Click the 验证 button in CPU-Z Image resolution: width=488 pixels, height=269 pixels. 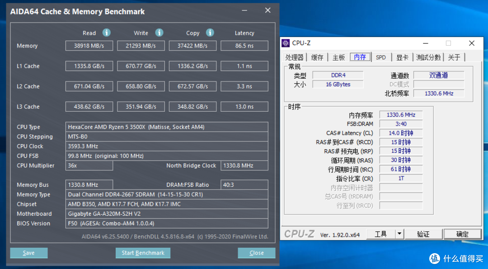(423, 234)
